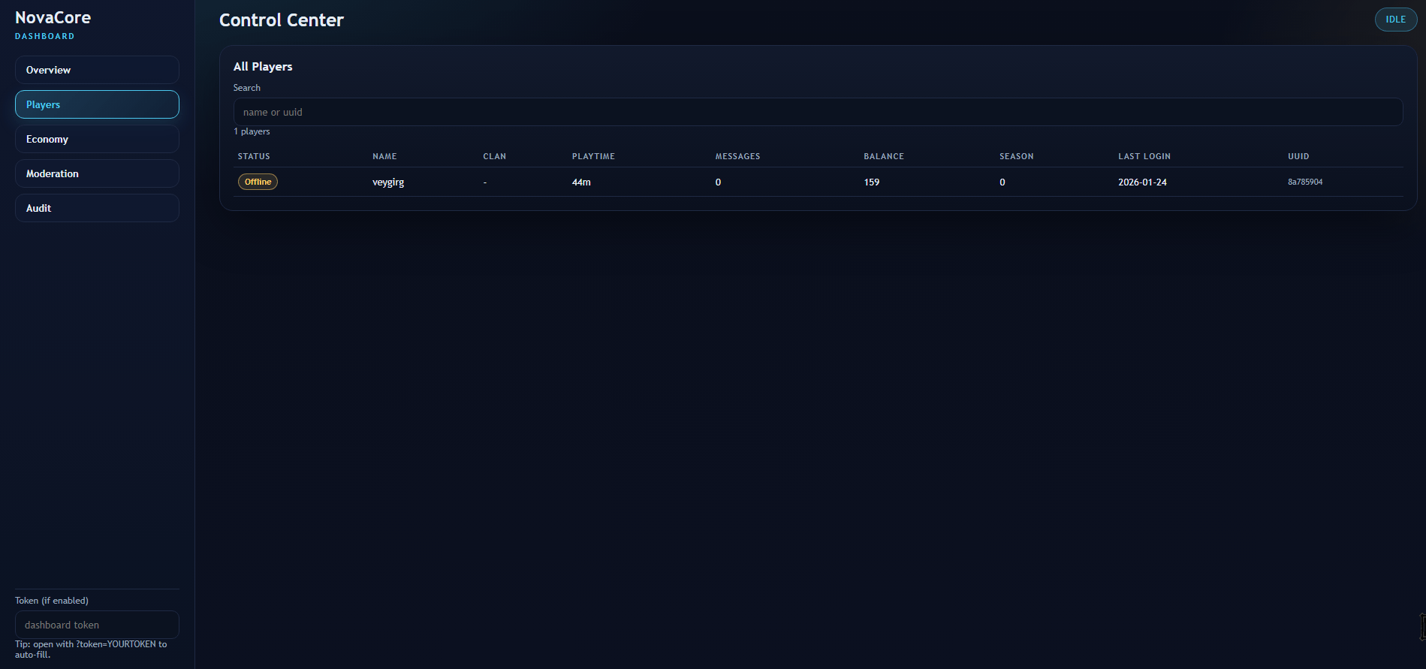This screenshot has height=669, width=1426.
Task: Go to the Economy page
Action: pyautogui.click(x=97, y=139)
